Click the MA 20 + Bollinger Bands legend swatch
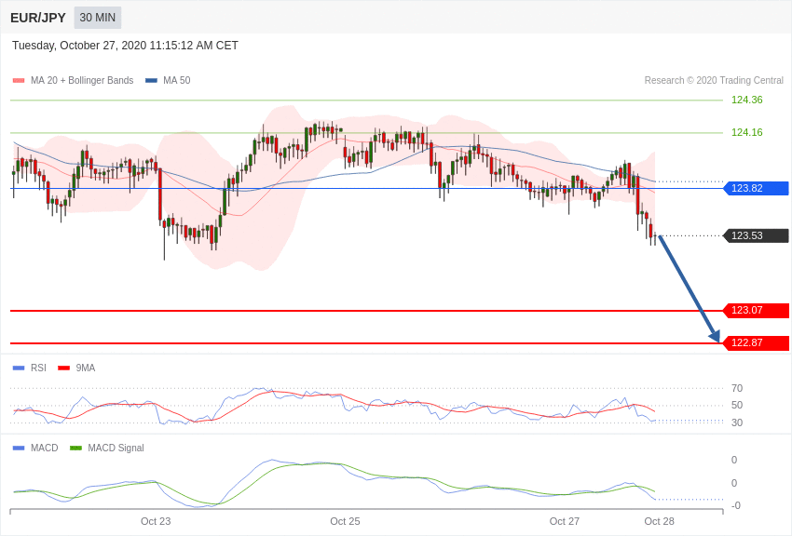Image resolution: width=792 pixels, height=536 pixels. pyautogui.click(x=19, y=80)
